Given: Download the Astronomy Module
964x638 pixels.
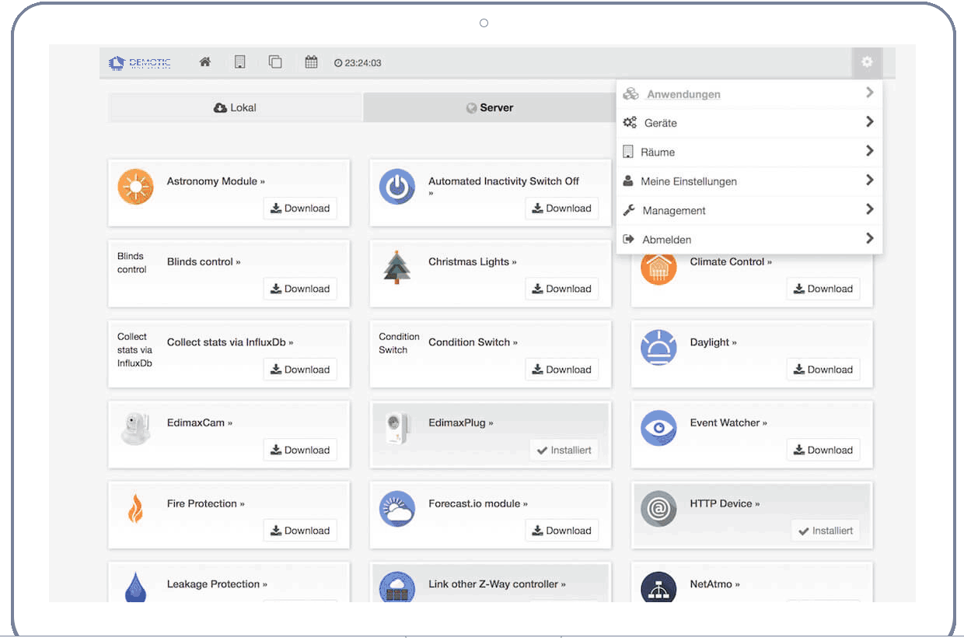Looking at the screenshot, I should click(300, 208).
